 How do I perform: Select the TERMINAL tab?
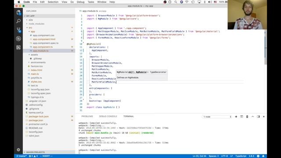tap(129, 116)
